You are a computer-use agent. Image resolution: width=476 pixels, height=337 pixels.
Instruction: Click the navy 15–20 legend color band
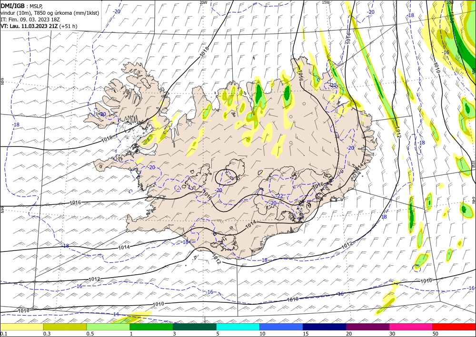325,327
